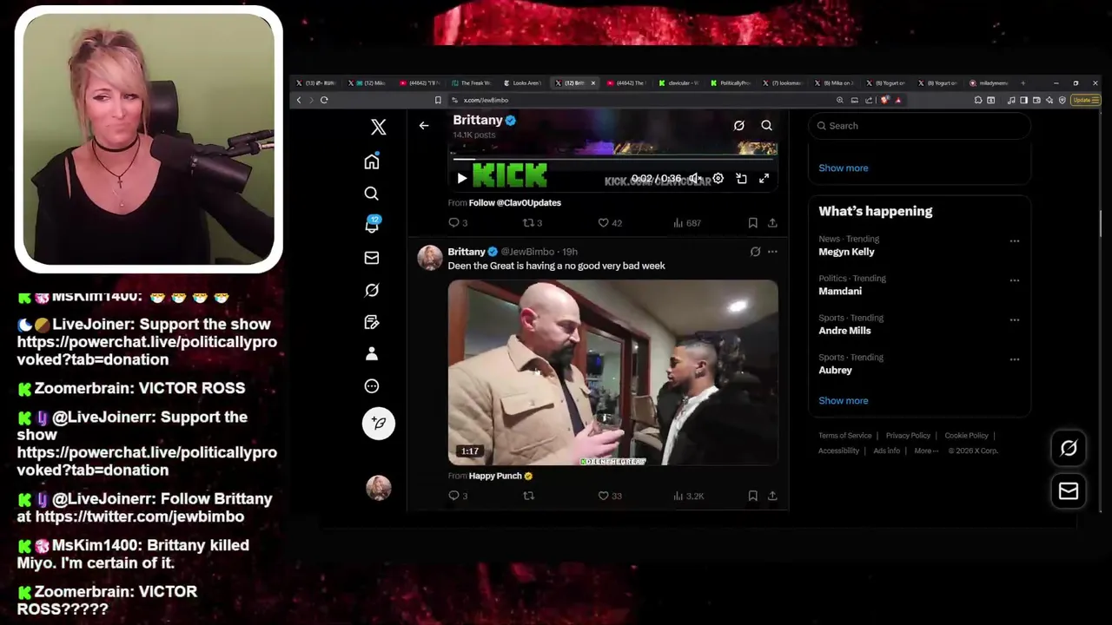Repost the Kick video post
Viewport: 1112px width, 625px height.
pyautogui.click(x=532, y=223)
